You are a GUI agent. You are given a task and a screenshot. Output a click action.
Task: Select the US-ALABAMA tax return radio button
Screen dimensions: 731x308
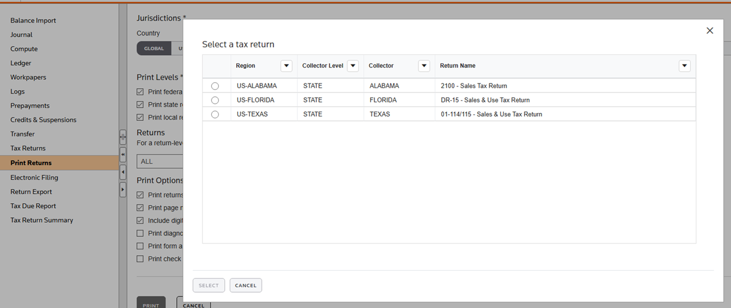pos(215,86)
